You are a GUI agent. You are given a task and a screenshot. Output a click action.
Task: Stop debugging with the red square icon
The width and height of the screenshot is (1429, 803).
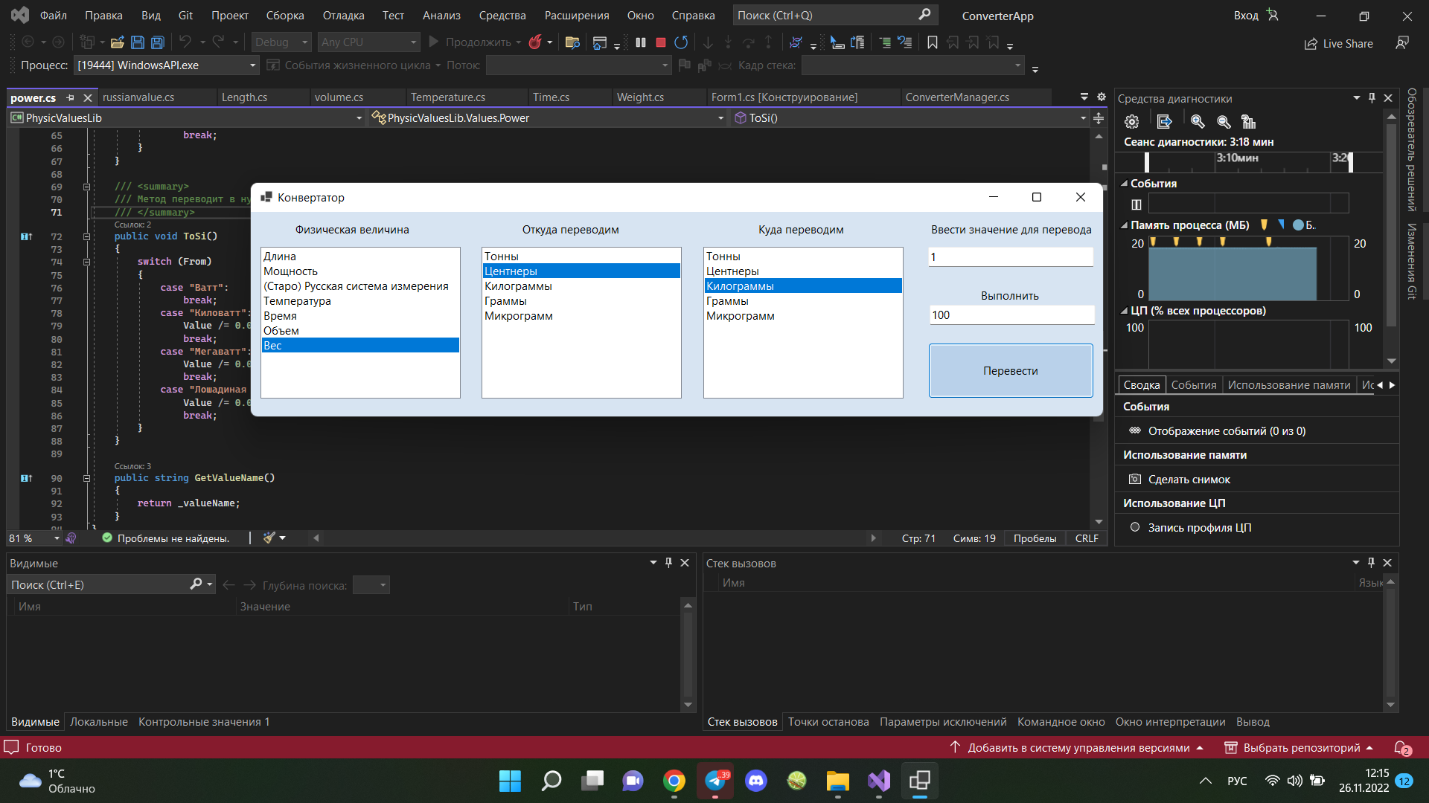pos(659,42)
